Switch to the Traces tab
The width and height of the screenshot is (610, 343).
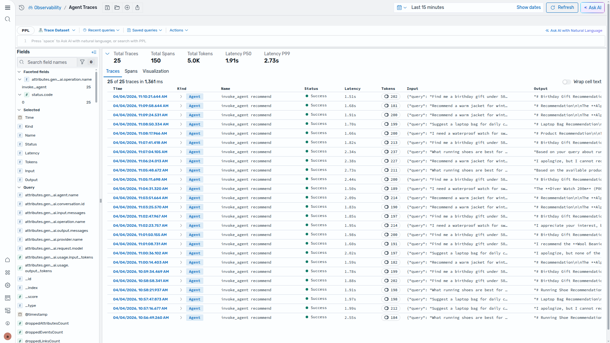pyautogui.click(x=113, y=71)
